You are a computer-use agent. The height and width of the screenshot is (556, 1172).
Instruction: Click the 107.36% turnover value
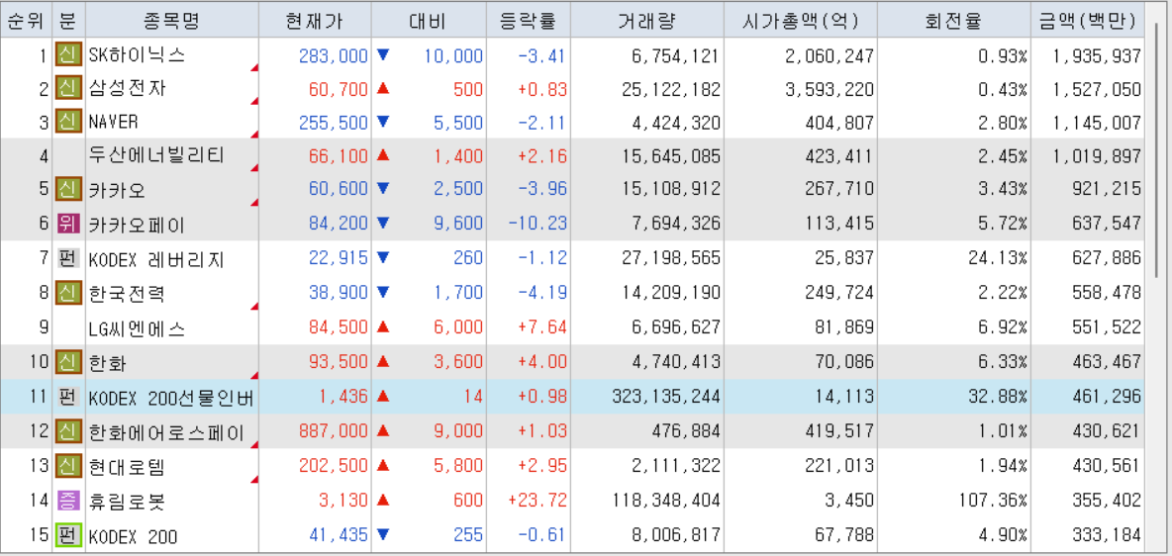(992, 501)
